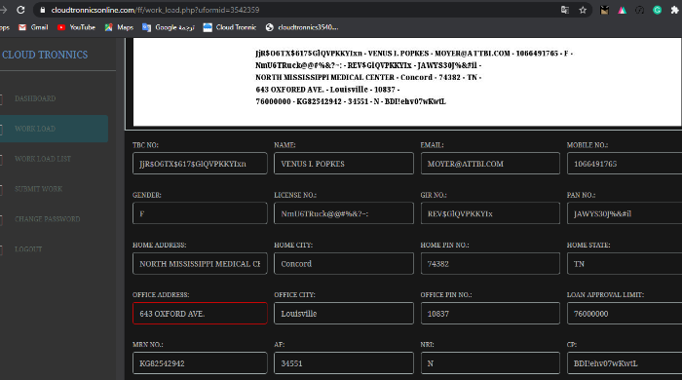Click the green Grammarly extension icon

click(658, 10)
